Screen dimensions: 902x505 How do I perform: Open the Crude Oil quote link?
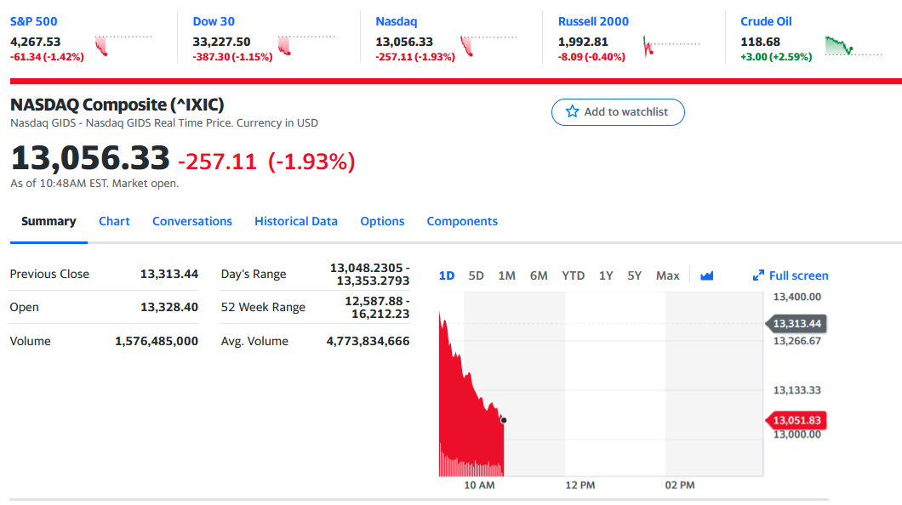coord(766,21)
